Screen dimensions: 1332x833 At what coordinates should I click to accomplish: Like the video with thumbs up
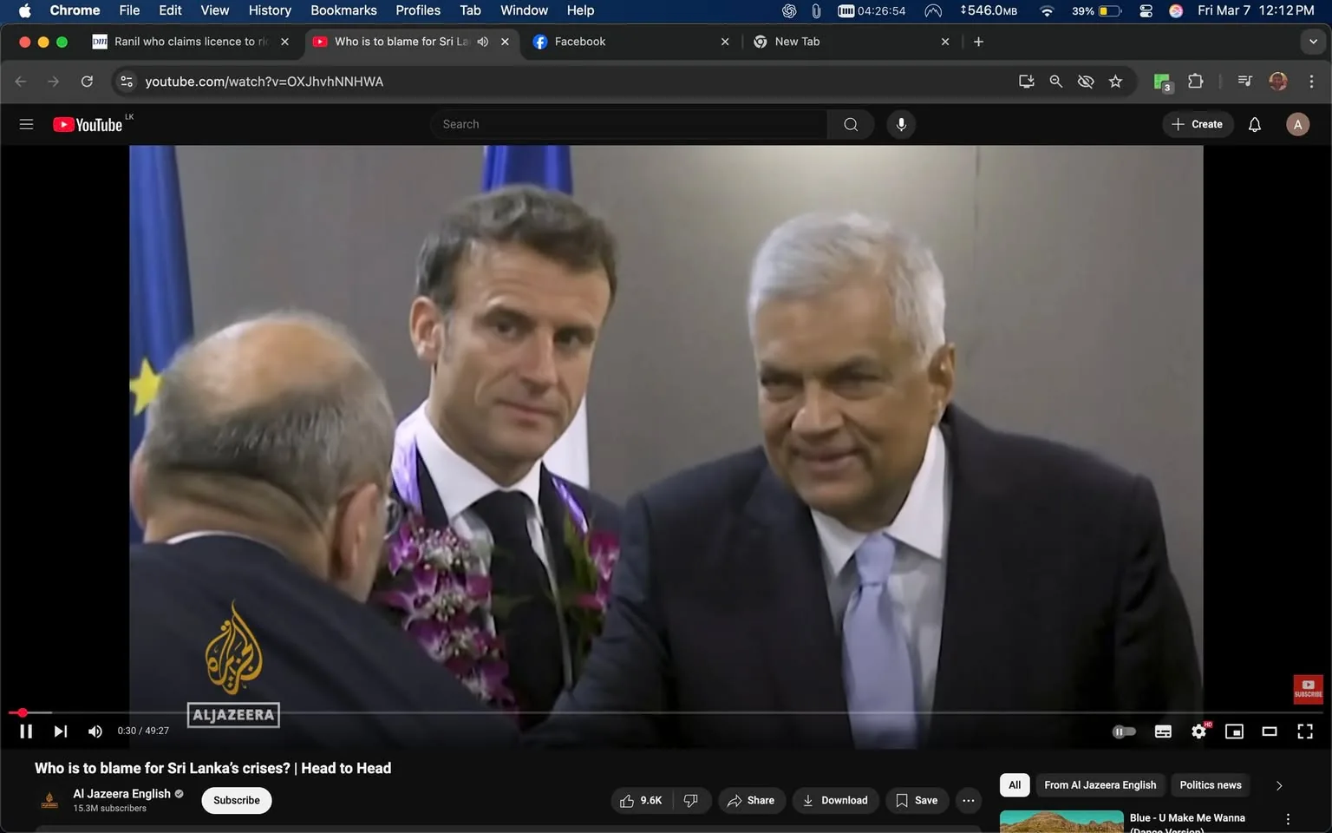627,800
